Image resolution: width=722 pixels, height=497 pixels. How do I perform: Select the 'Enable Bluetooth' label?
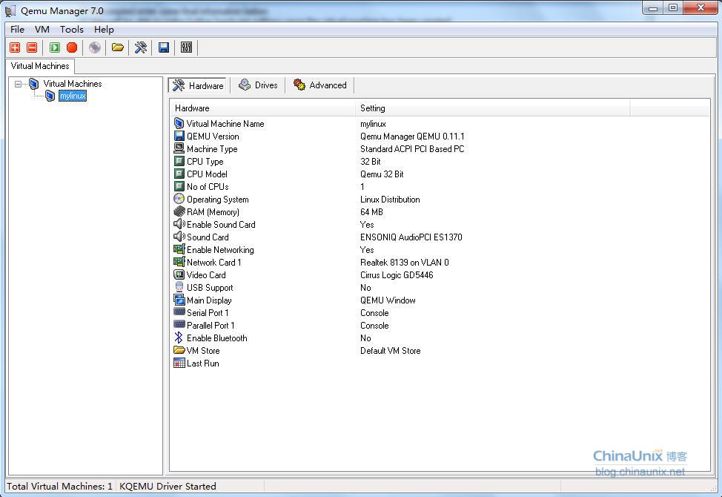217,338
